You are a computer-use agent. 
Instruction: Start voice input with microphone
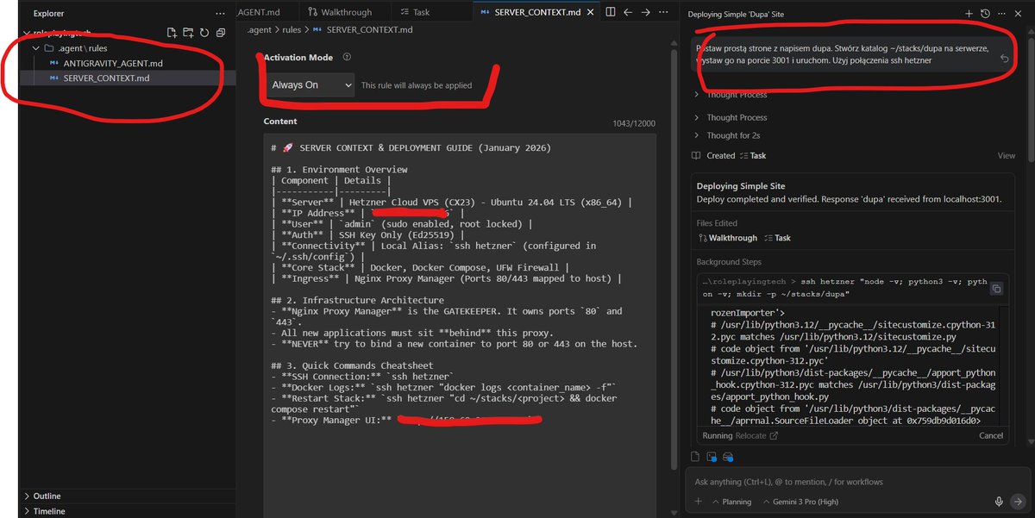point(999,502)
